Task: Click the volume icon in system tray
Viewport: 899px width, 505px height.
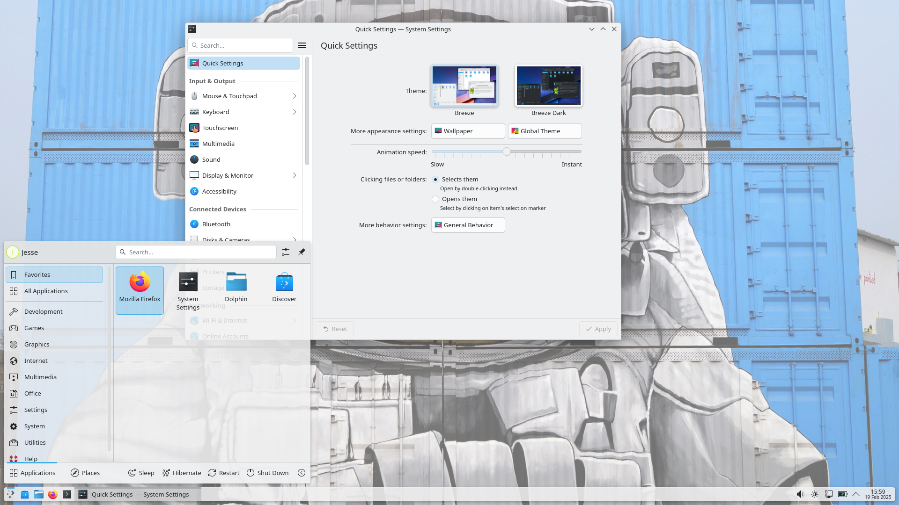Action: [x=800, y=494]
